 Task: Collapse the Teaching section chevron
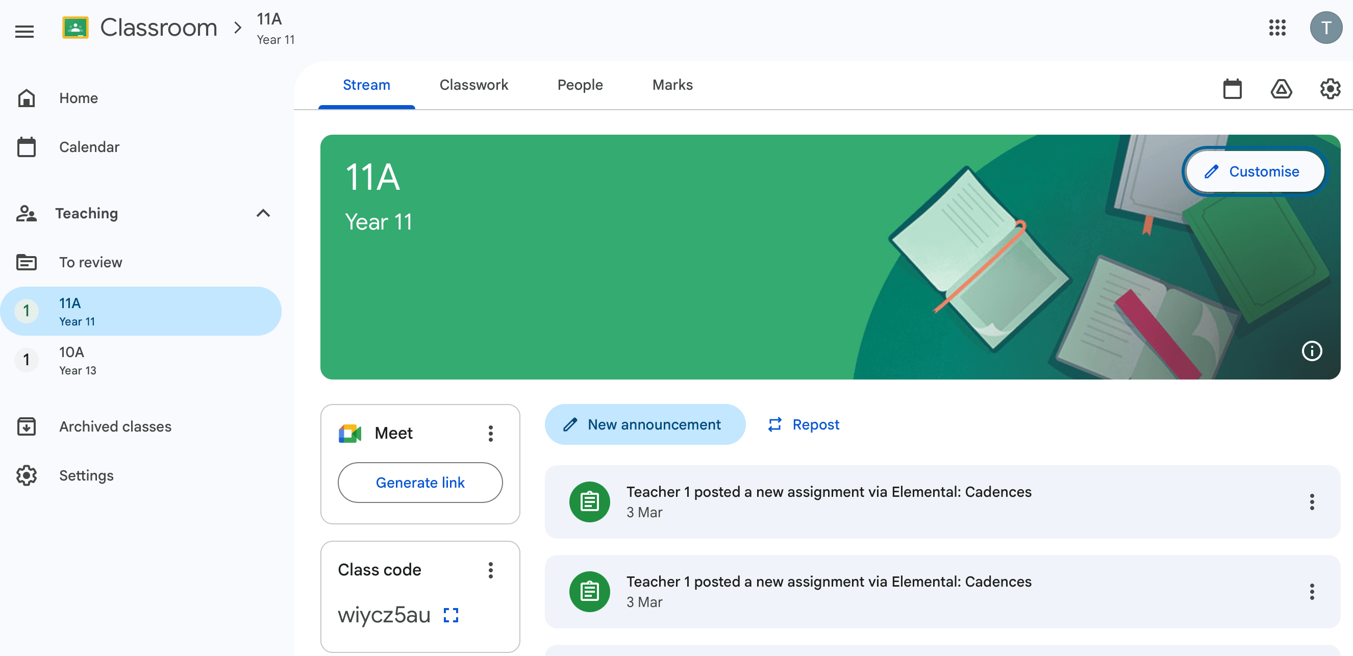click(x=263, y=213)
